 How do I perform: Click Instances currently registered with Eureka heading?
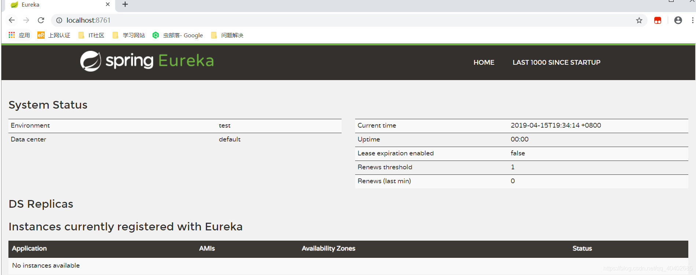(x=125, y=227)
